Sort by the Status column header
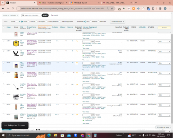 coord(9,27)
